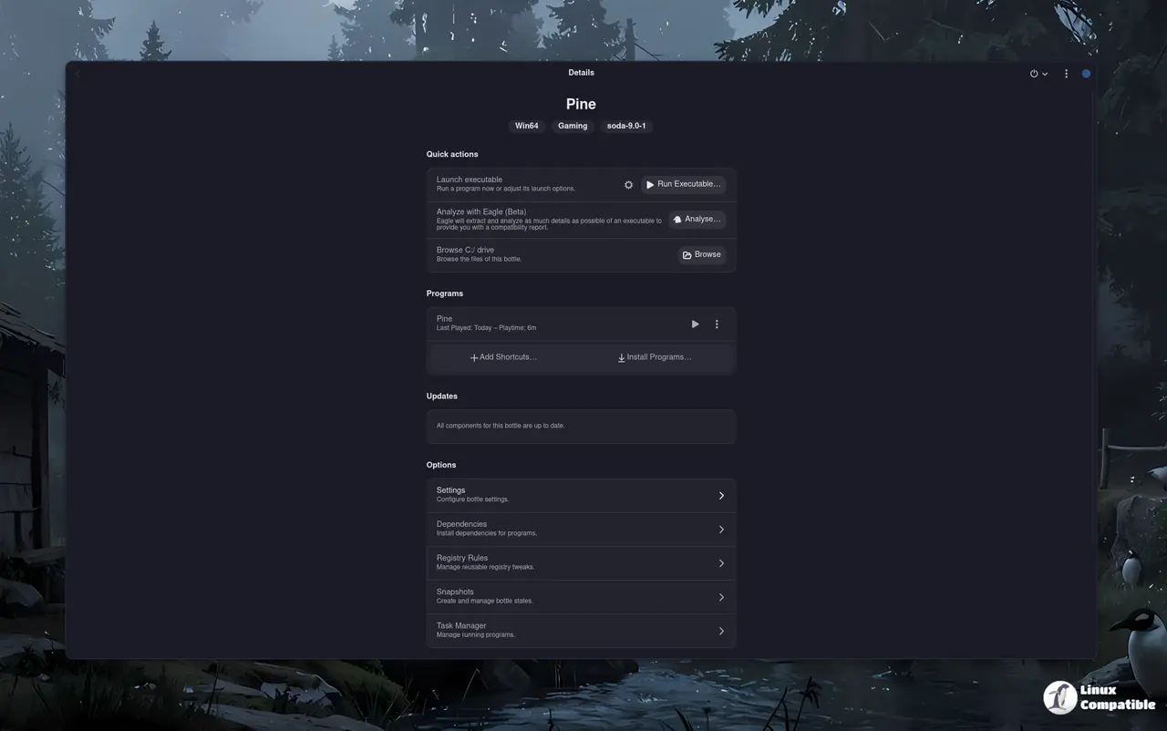Image resolution: width=1167 pixels, height=731 pixels.
Task: Click the Run Executable button
Action: point(683,184)
